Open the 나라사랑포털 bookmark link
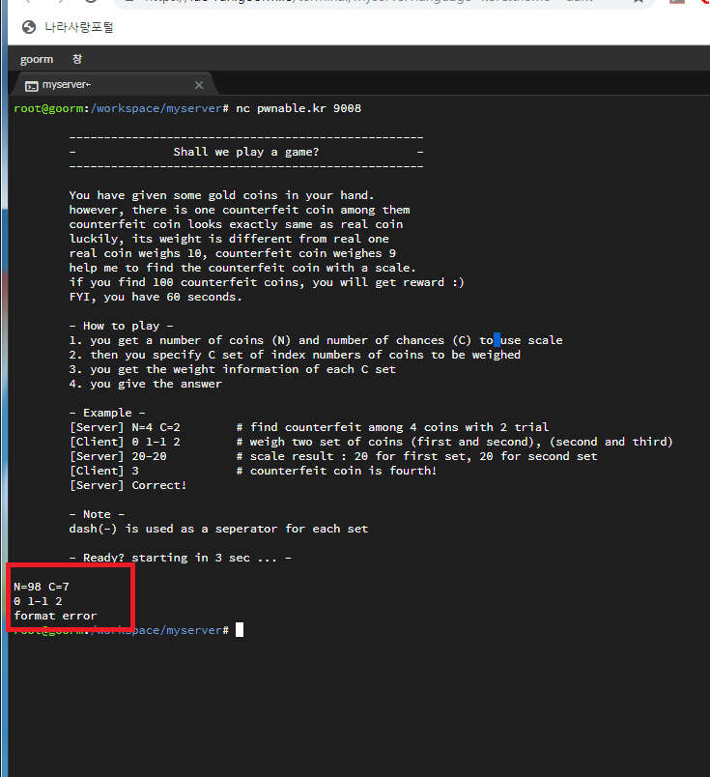Image resolution: width=710 pixels, height=777 pixels. click(x=78, y=27)
